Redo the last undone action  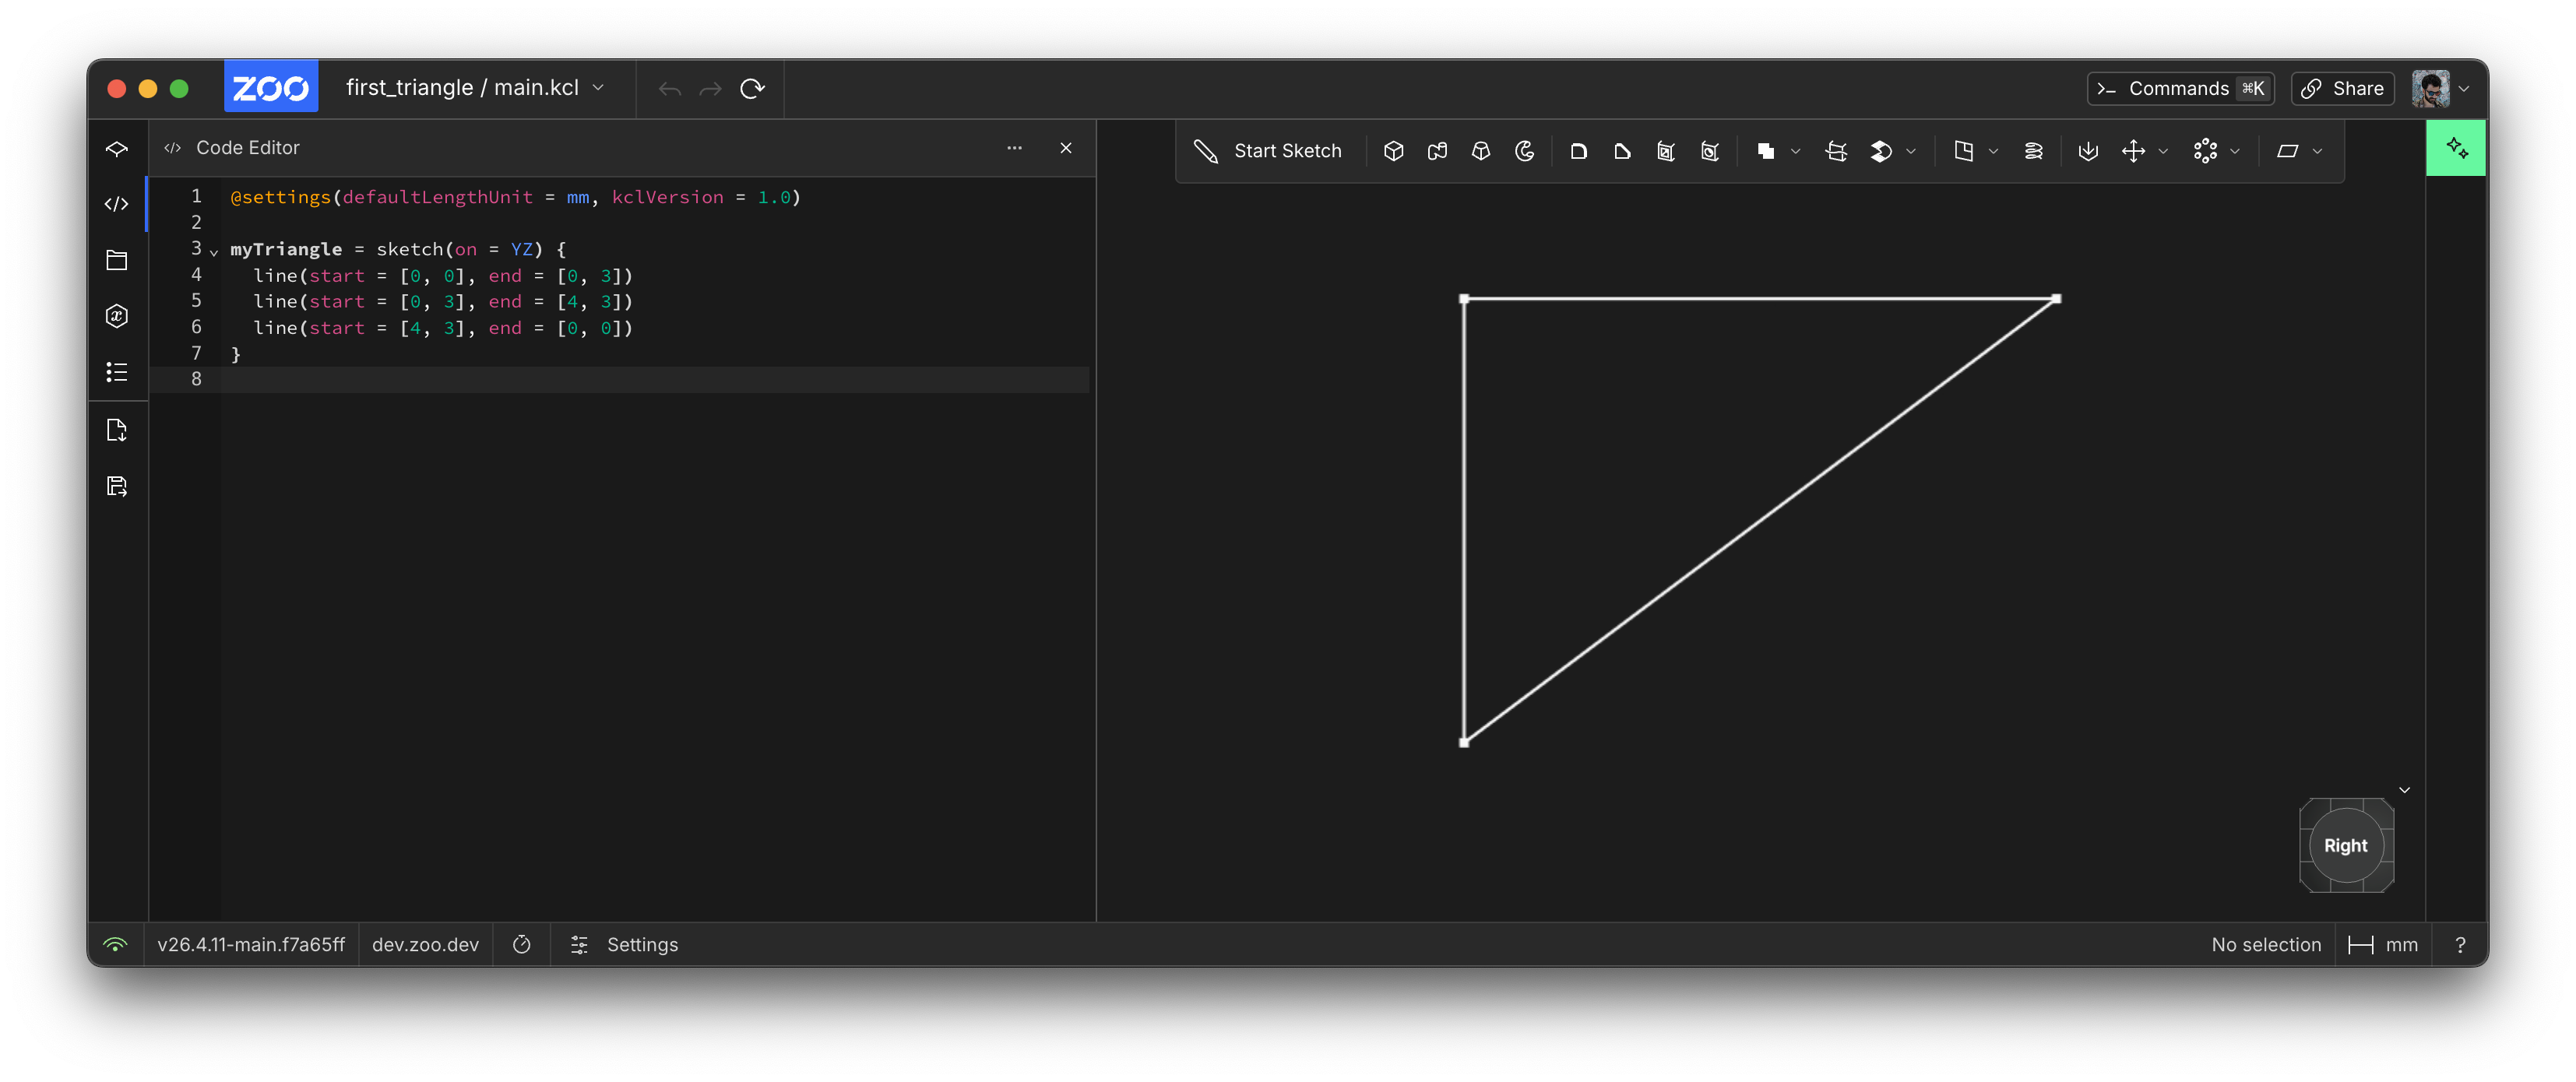(x=711, y=89)
